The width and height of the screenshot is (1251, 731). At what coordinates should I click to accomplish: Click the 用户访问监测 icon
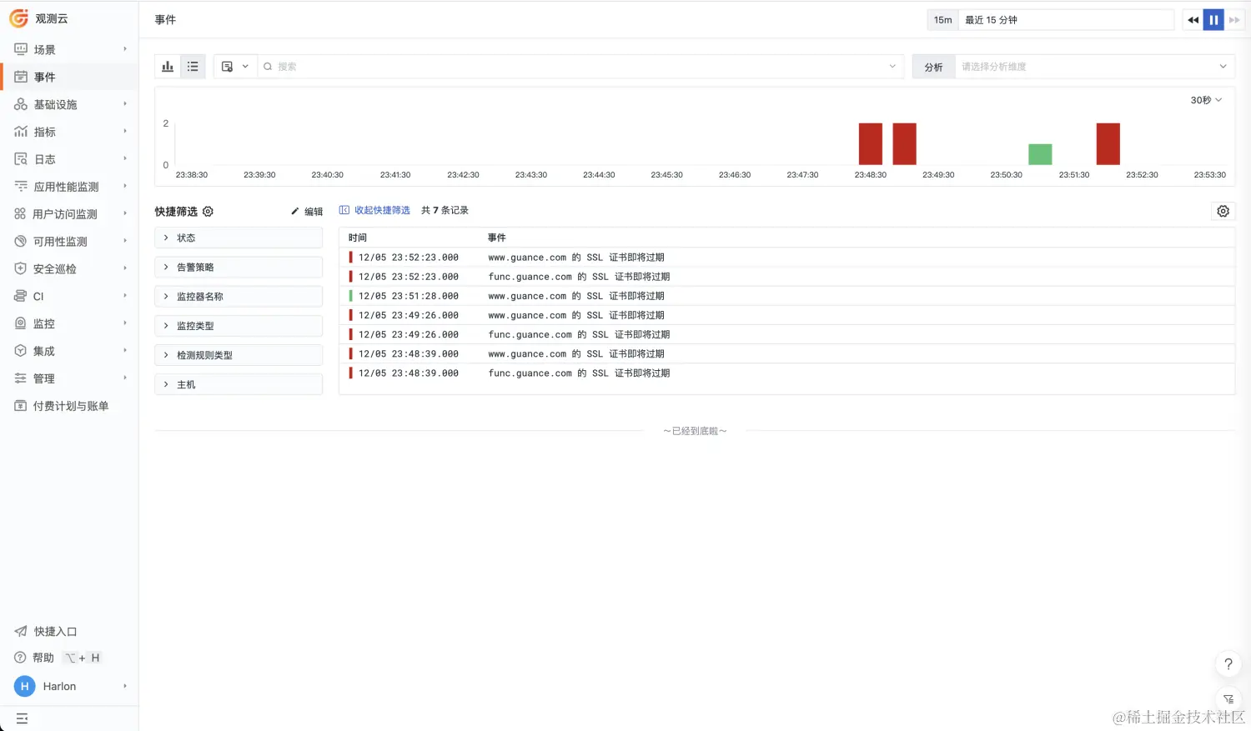click(x=21, y=214)
